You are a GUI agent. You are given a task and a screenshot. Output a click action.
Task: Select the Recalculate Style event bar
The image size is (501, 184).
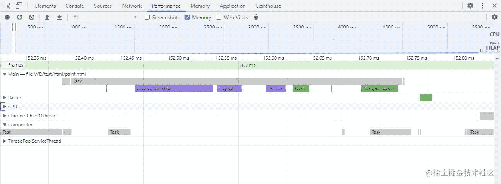(173, 89)
